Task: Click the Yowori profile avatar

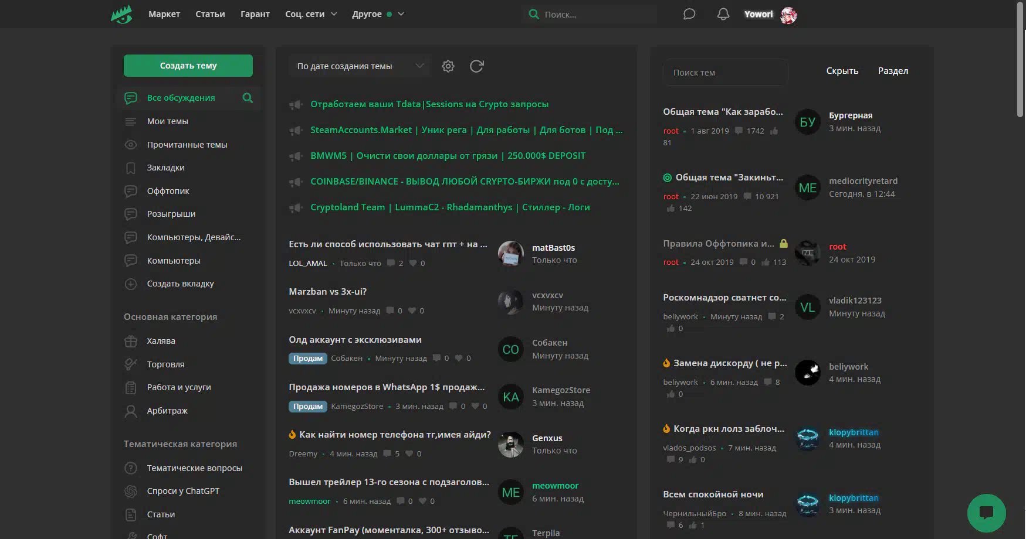Action: coord(788,15)
